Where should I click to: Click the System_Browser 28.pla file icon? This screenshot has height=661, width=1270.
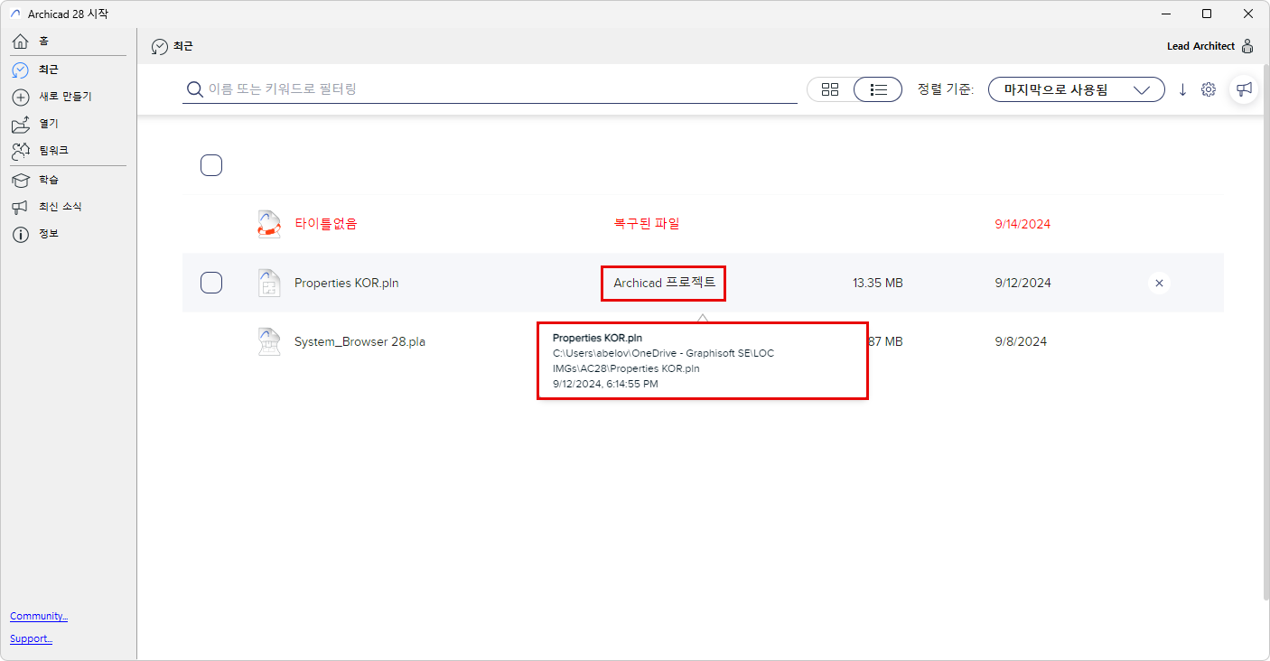(x=269, y=341)
